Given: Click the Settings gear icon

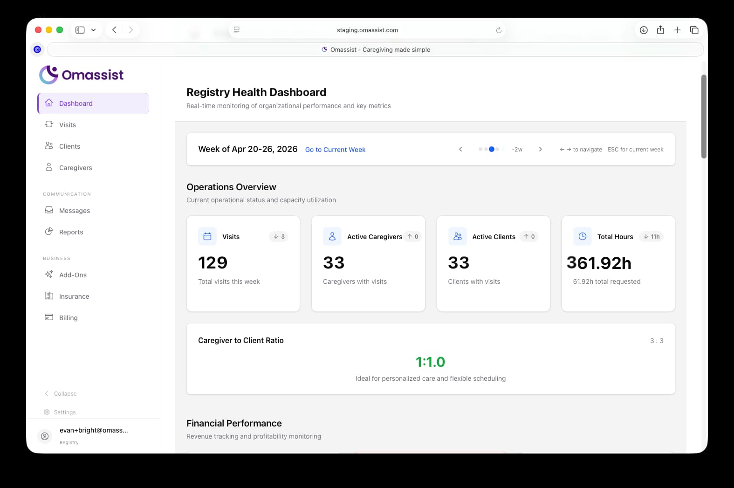Looking at the screenshot, I should coord(47,412).
